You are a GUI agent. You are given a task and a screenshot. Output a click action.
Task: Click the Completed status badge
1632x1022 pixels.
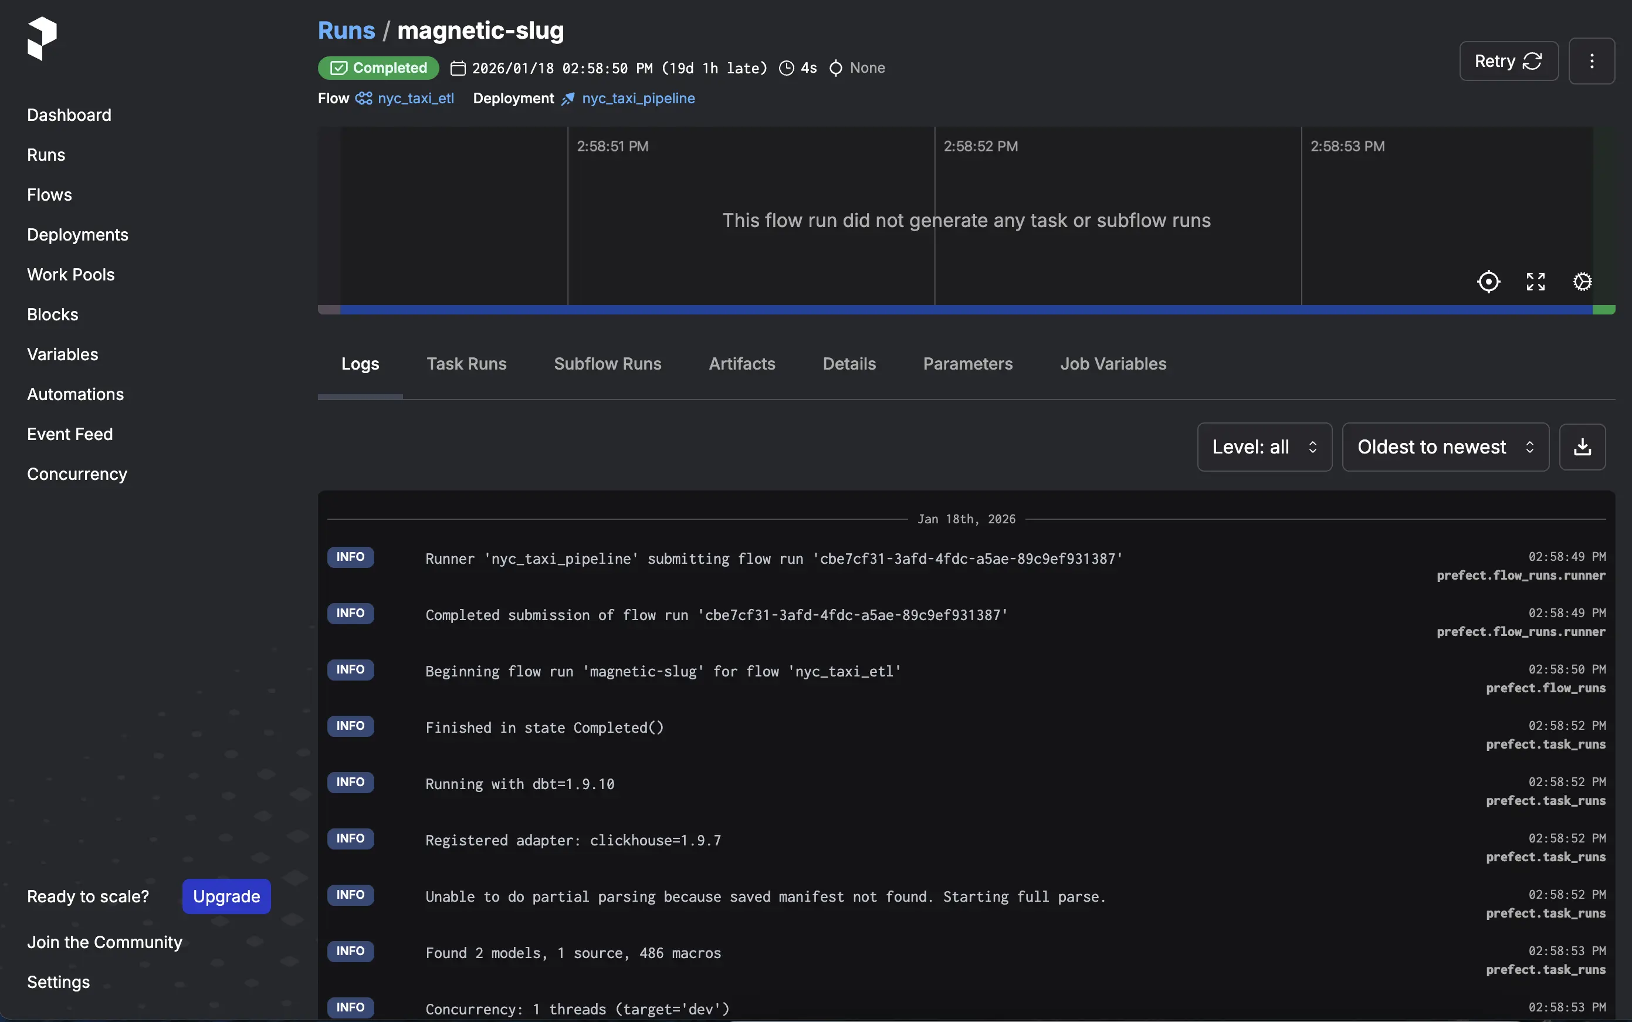click(378, 67)
